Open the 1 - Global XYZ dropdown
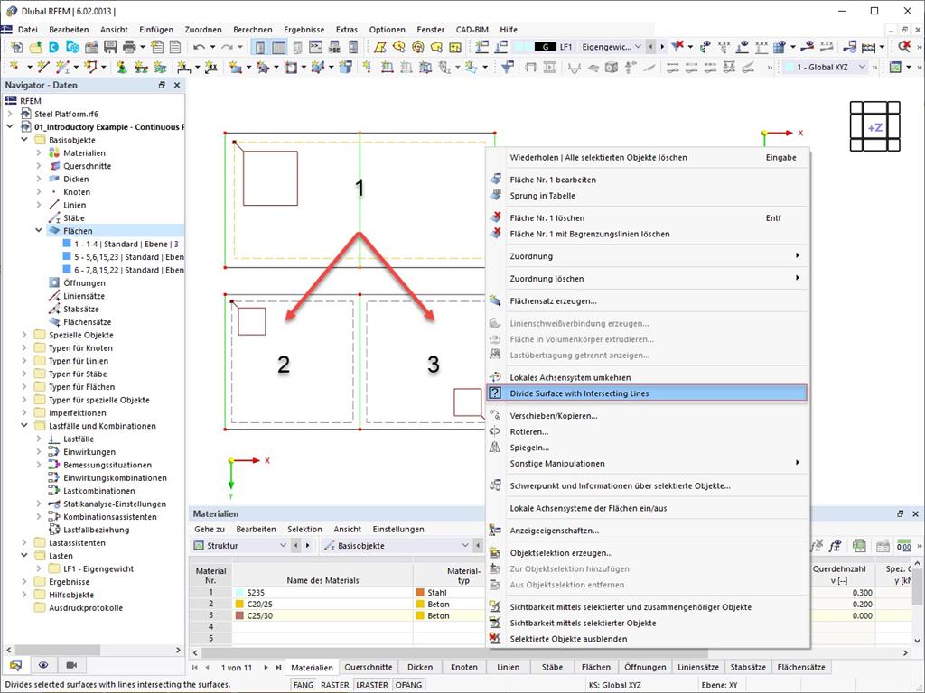 tap(826, 67)
